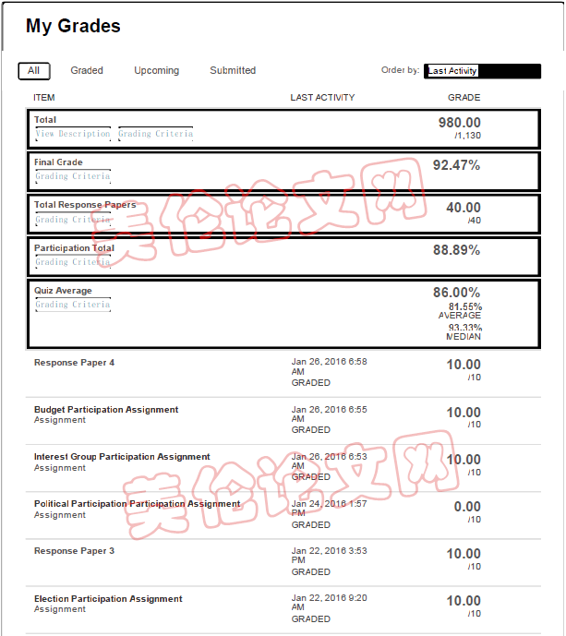Click the 0.00 grade for Political Participation
Viewport: 566px width, 636px height.
tap(467, 507)
